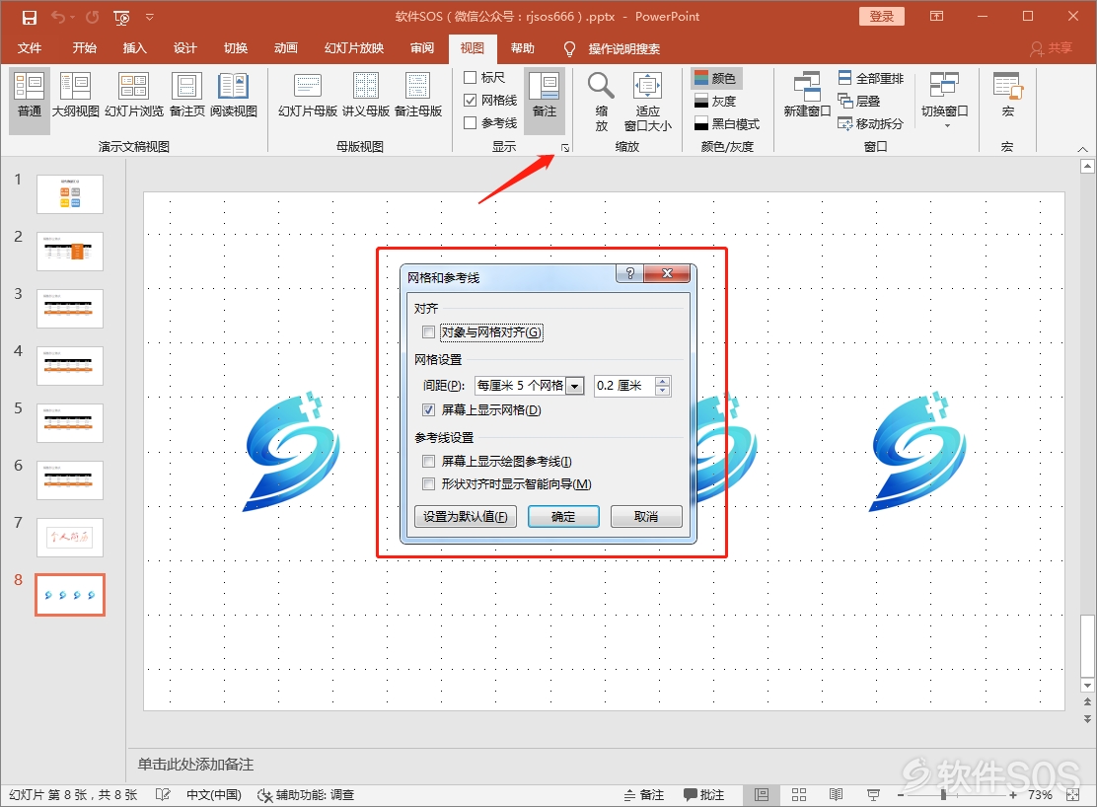1097x807 pixels.
Task: Select Black and White (黑白模式)
Action: [x=727, y=124]
